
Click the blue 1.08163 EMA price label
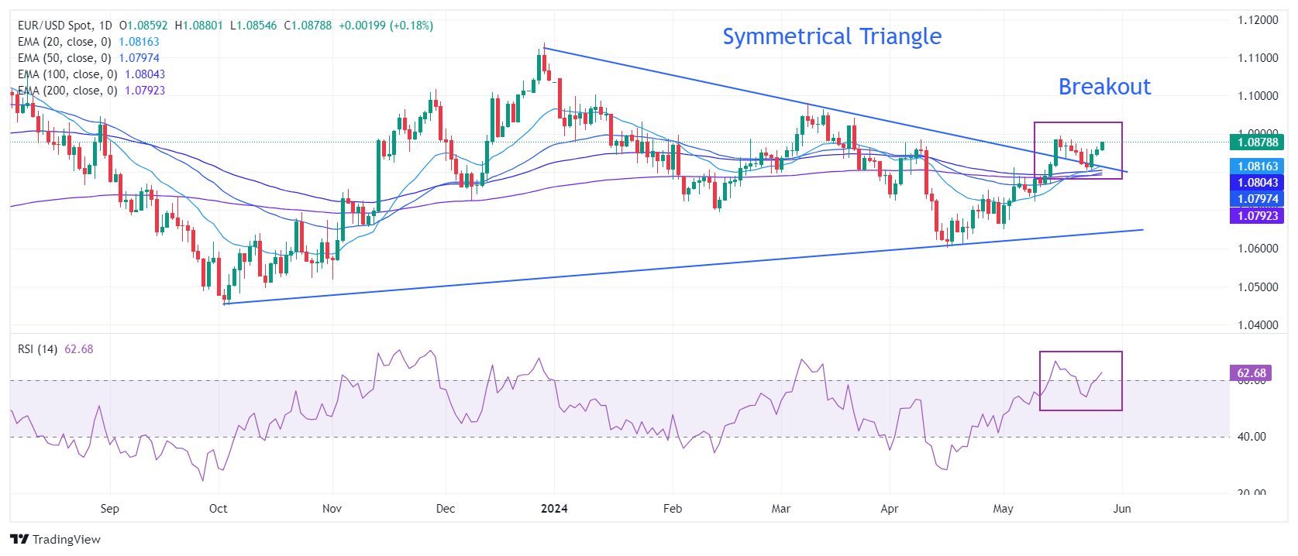1256,166
